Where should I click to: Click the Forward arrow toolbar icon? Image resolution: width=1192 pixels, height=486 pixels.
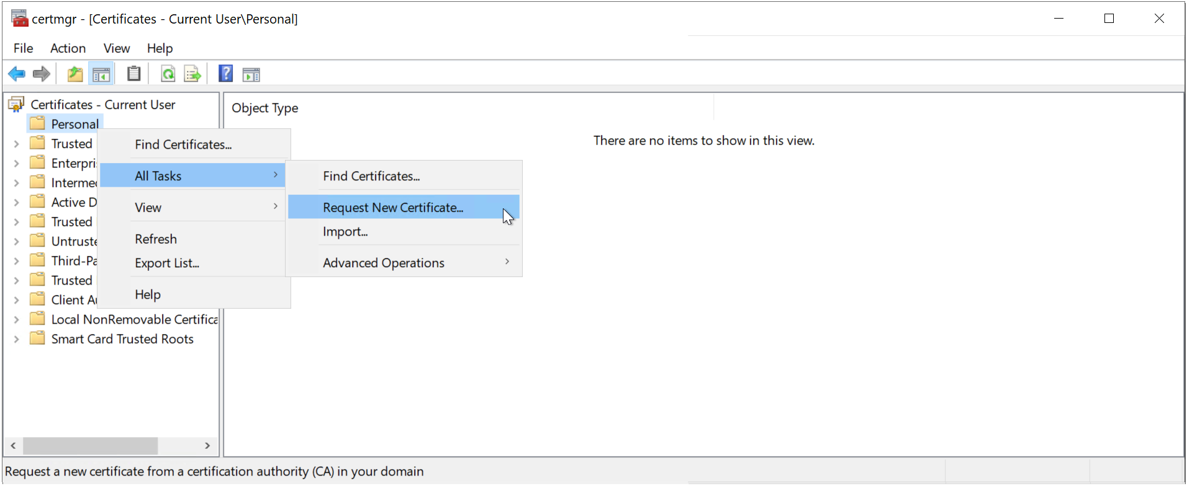[42, 74]
